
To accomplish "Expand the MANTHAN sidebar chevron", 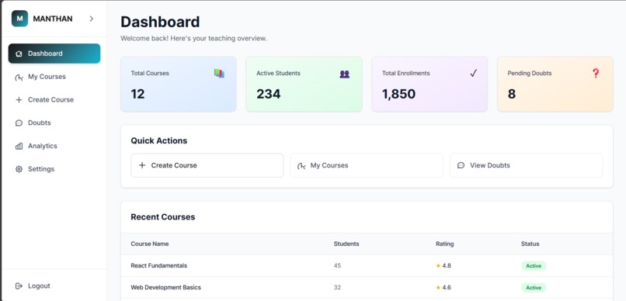I will (92, 19).
